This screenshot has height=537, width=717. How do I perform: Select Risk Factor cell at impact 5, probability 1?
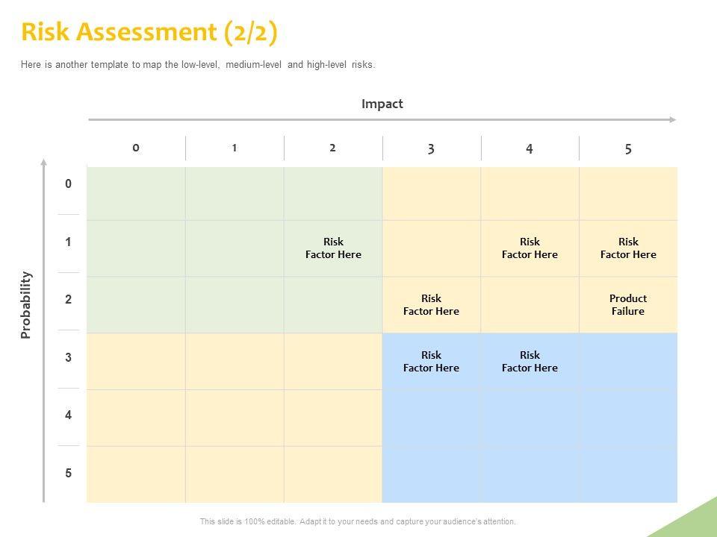click(628, 248)
